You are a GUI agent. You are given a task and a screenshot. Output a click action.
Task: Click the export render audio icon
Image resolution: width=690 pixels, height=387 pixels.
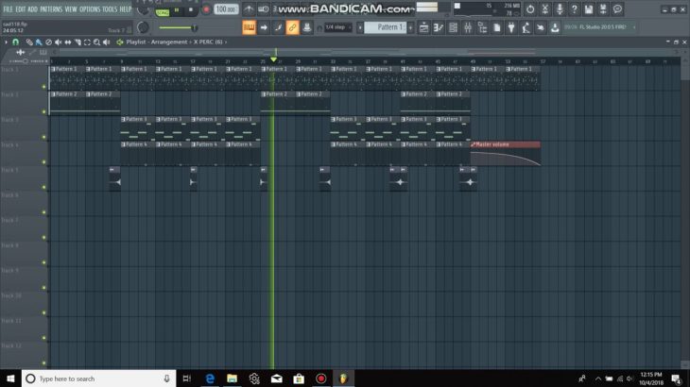click(x=603, y=8)
